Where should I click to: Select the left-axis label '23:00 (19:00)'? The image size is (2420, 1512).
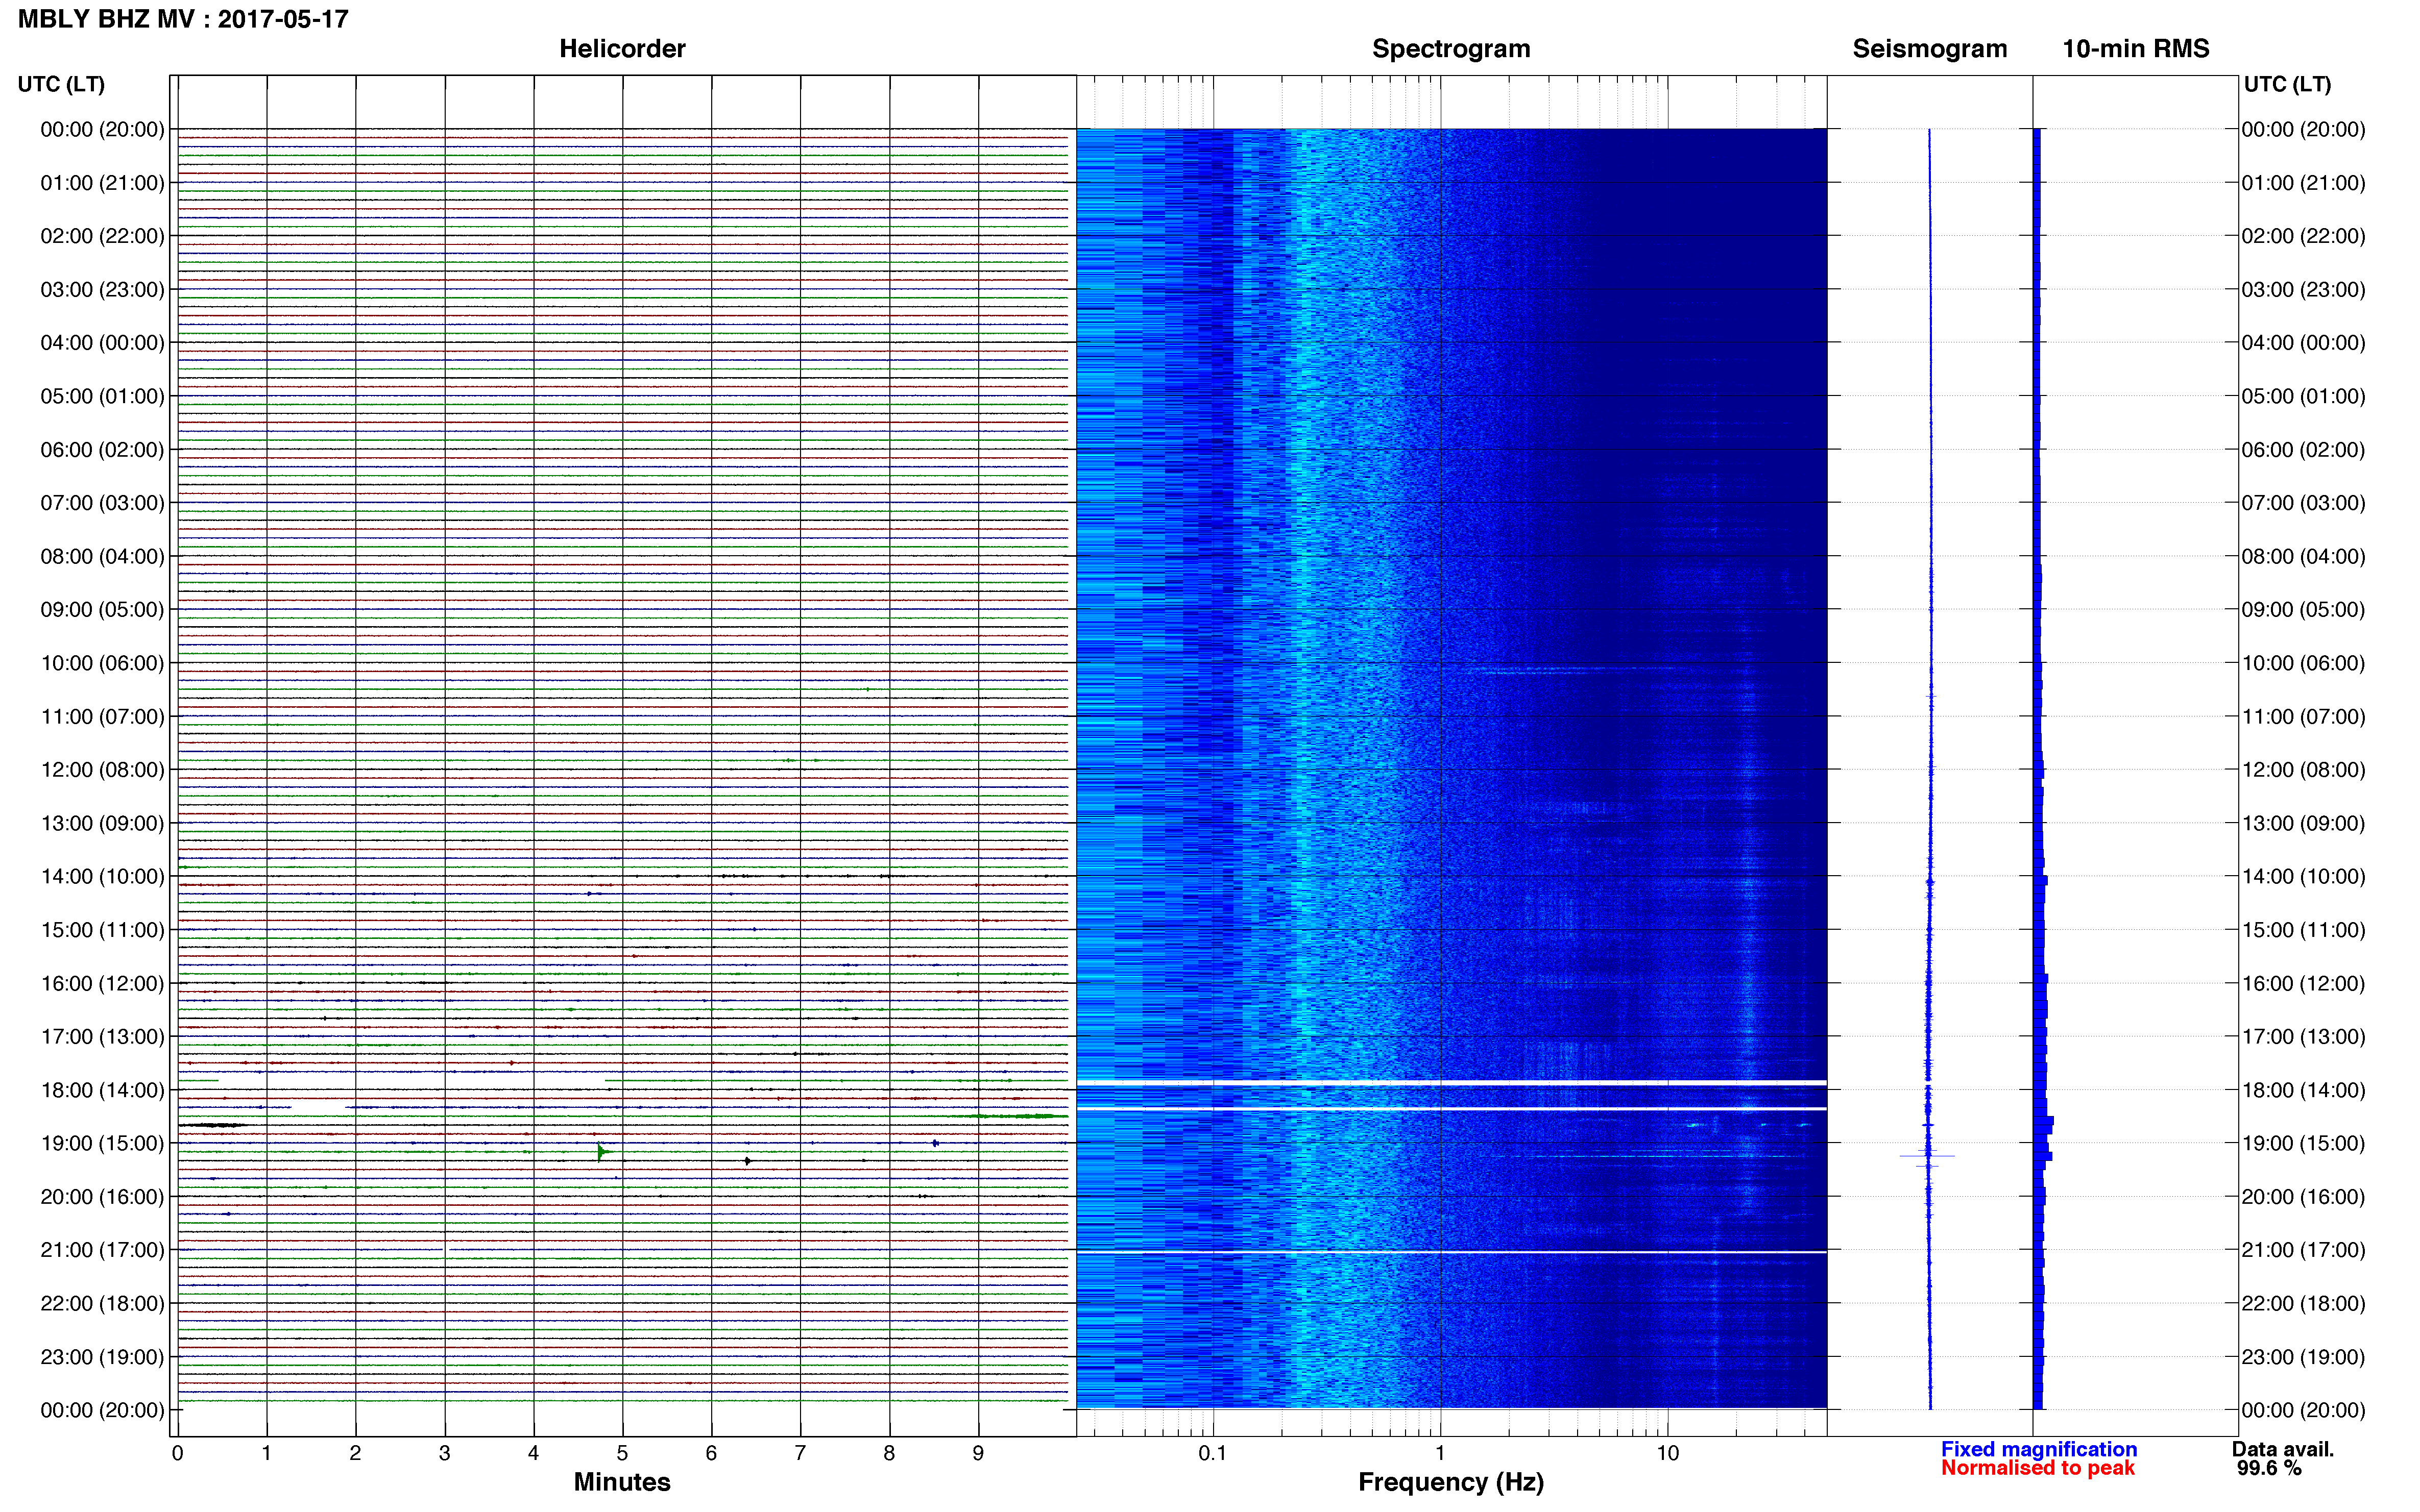coord(102,1357)
